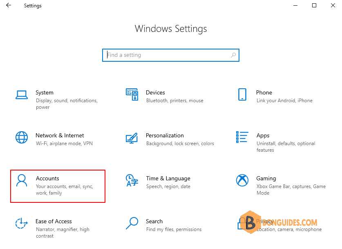Select the Phone icon
Viewport: 342px width, 249px height.
coord(242,94)
